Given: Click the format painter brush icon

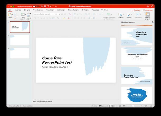Looking at the screenshot, I should (15, 18).
